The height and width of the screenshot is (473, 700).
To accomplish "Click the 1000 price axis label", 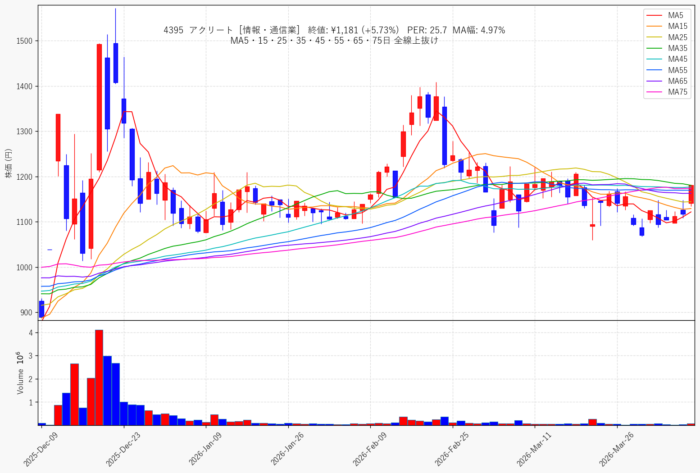I will point(24,267).
